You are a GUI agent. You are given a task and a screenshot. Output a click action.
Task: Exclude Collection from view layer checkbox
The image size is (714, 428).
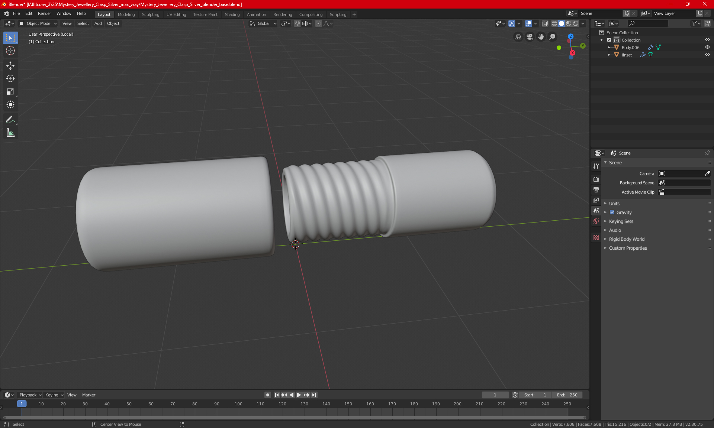tap(609, 40)
